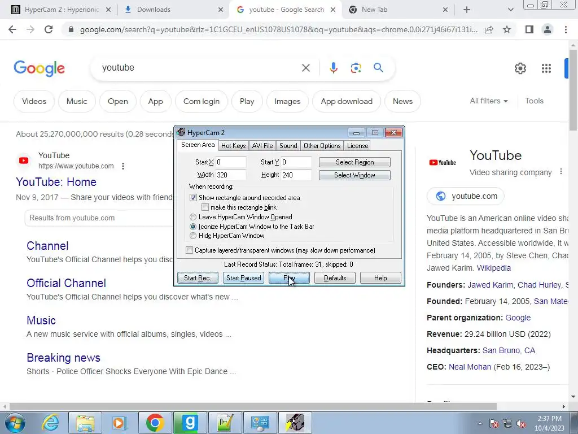The image size is (578, 434).
Task: Reload the page with the refresh icon
Action: pos(49,29)
